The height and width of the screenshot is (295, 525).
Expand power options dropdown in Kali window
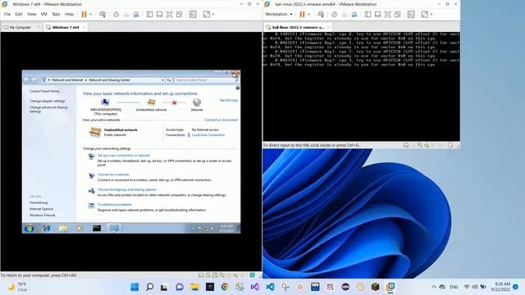pyautogui.click(x=309, y=15)
